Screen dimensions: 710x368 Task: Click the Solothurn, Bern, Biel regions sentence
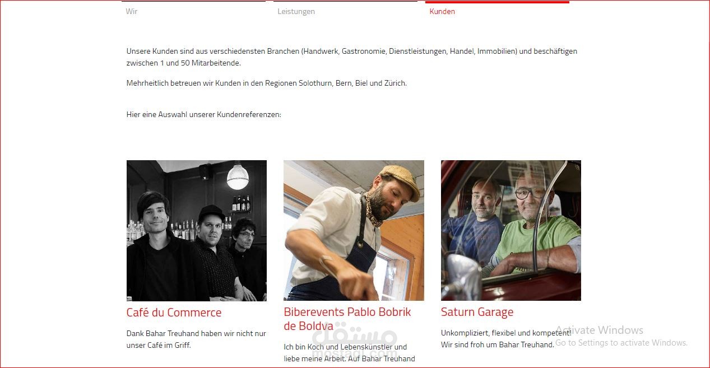coord(267,83)
